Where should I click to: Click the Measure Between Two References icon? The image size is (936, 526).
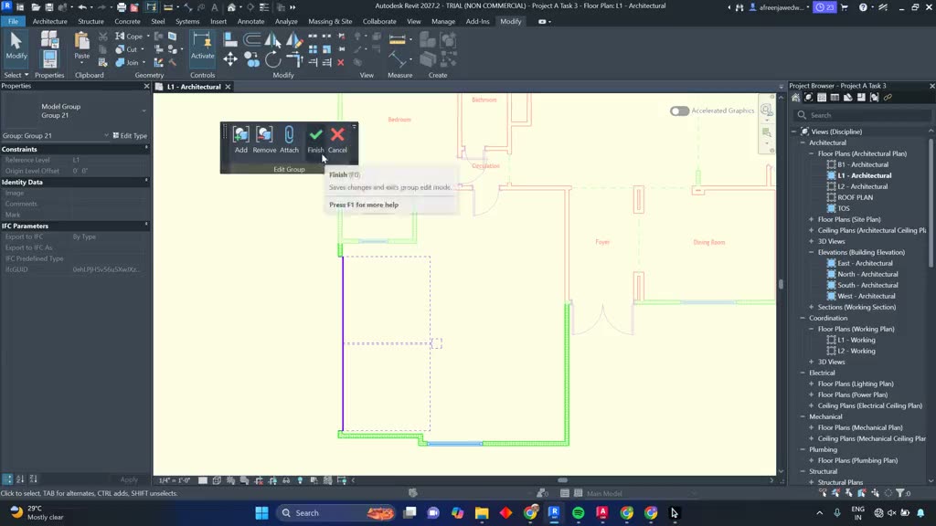tap(397, 39)
